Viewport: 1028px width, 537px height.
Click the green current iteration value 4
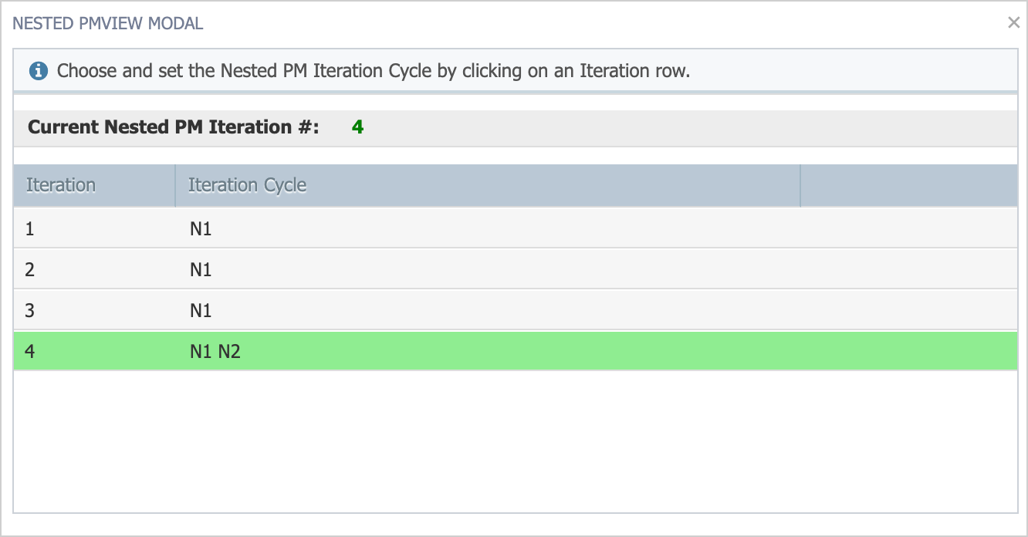[x=357, y=127]
